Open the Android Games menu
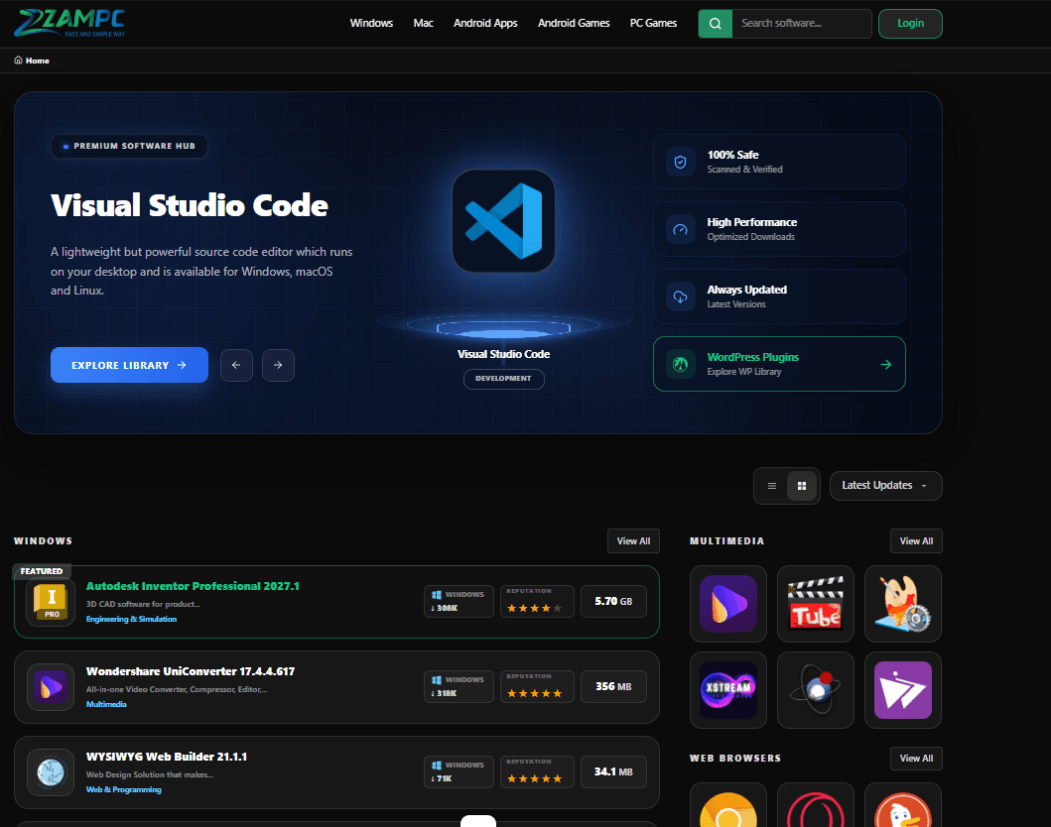The image size is (1051, 827). 574,24
